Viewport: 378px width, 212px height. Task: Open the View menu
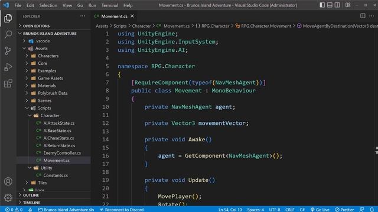pyautogui.click(x=67, y=5)
